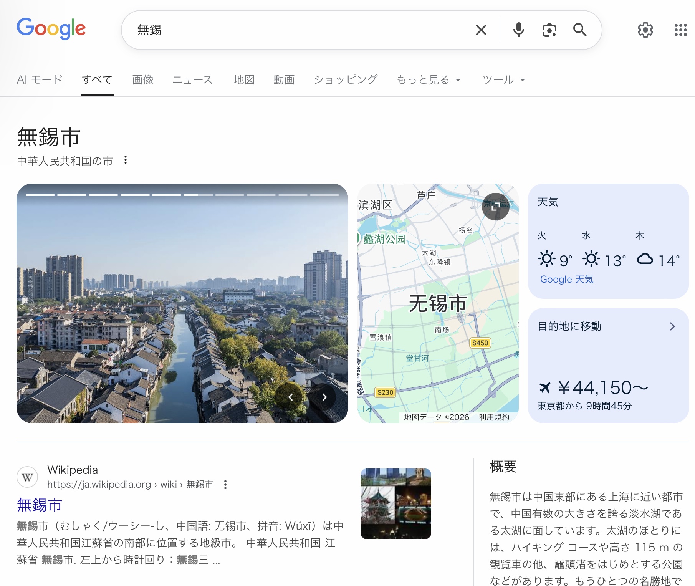Open settings gear icon
695x586 pixels.
(645, 30)
